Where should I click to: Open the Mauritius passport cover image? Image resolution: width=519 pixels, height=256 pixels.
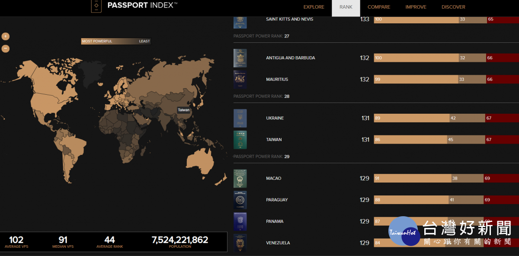coord(240,80)
